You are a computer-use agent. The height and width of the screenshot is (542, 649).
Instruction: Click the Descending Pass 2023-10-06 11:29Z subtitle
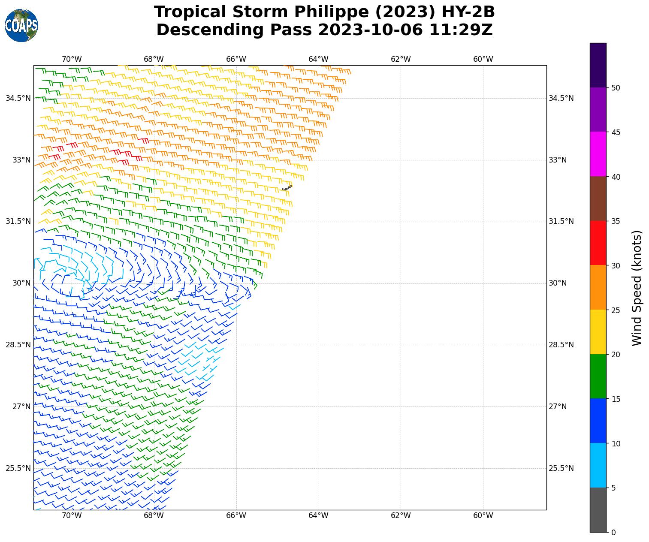point(324,30)
